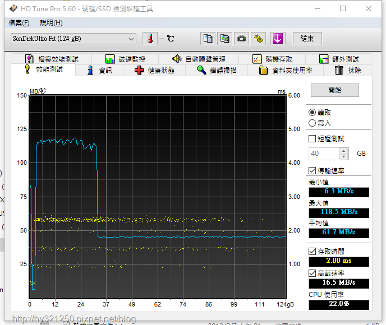Click the minimum value 6.3 MB/s
This screenshot has height=325, width=386.
(x=339, y=192)
